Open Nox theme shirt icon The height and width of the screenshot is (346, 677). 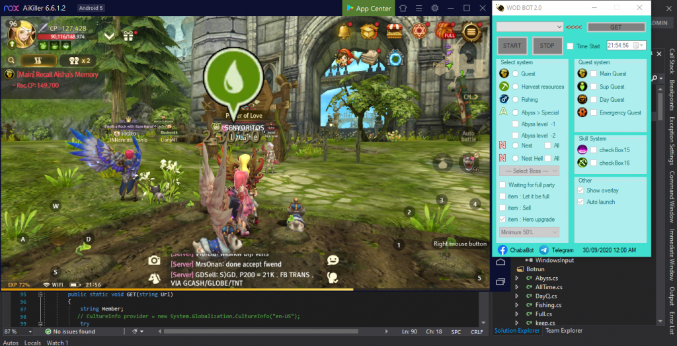pos(403,8)
